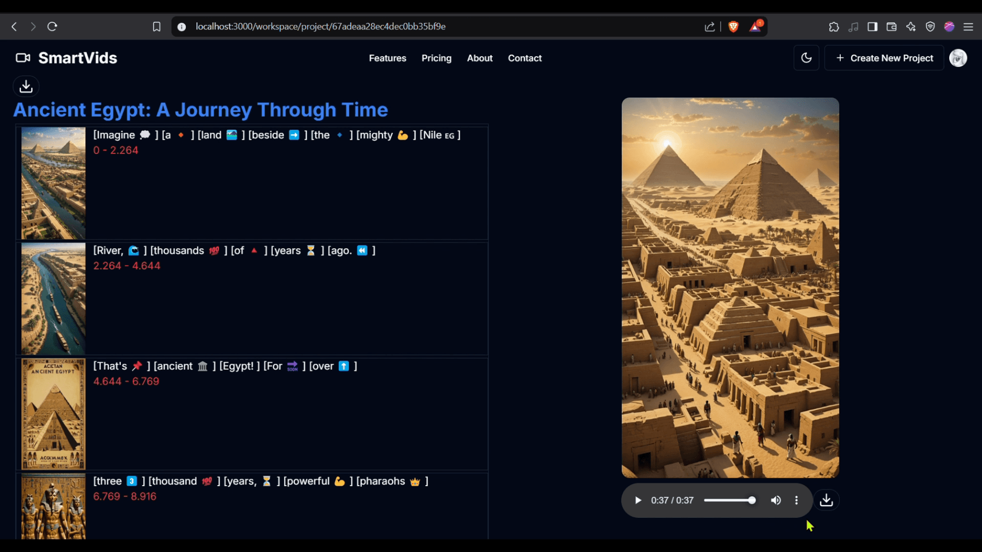982x552 pixels.
Task: Click timestamp 2.264 - 4.644
Action: [x=127, y=266]
